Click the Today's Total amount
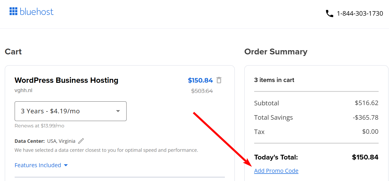This screenshot has height=181, width=389. 365,157
